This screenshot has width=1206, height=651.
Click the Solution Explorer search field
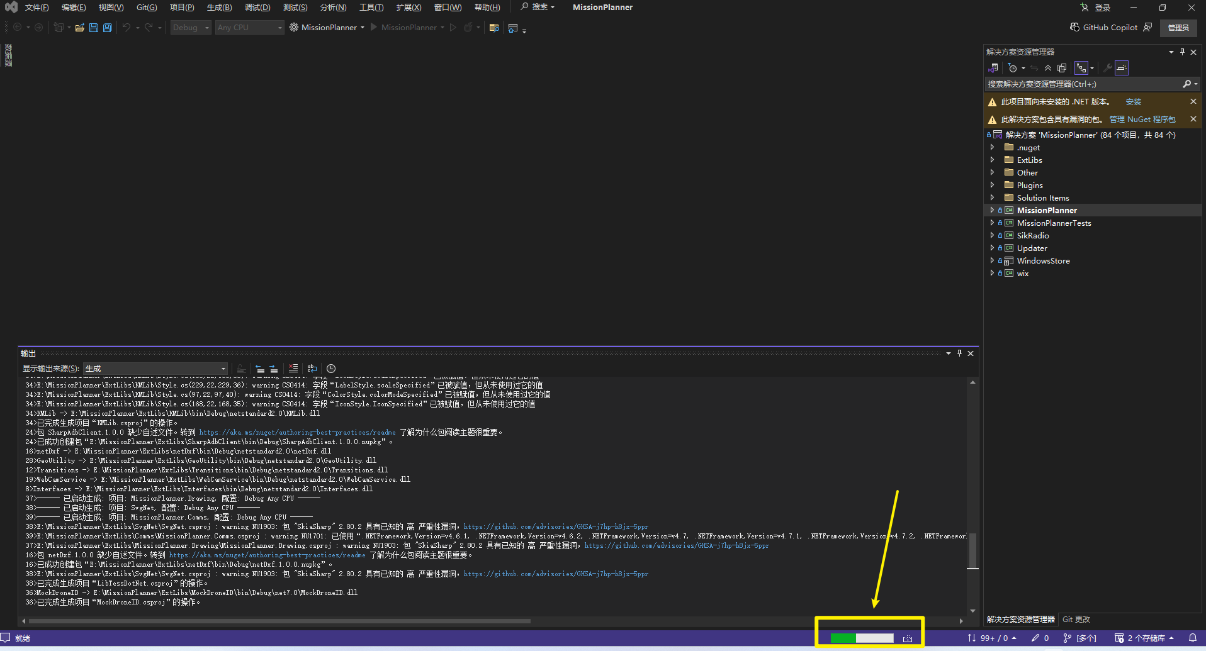click(x=1083, y=84)
